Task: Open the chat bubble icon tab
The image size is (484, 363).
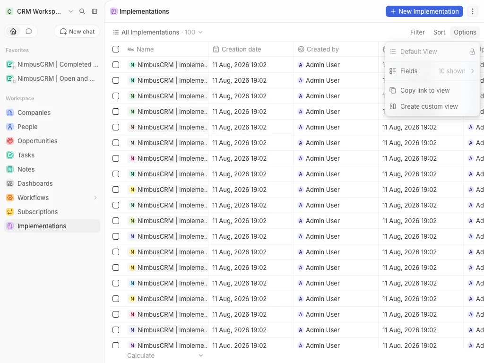Action: coord(29,32)
